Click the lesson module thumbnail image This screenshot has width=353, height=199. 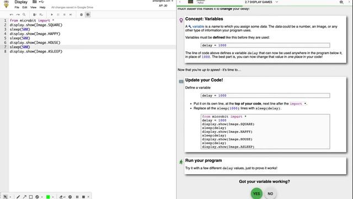[x=190, y=2]
